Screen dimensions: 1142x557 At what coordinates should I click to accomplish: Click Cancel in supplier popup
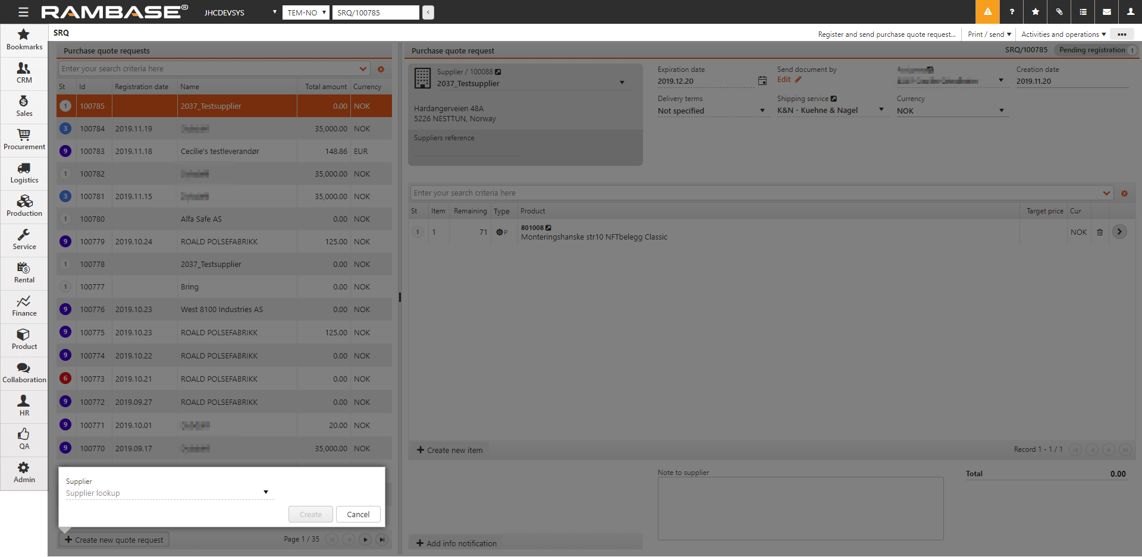pos(358,514)
